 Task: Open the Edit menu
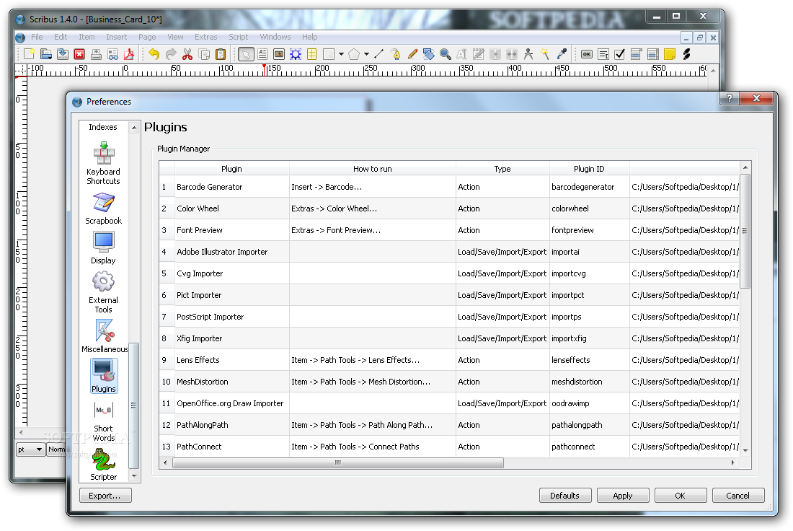pyautogui.click(x=61, y=37)
